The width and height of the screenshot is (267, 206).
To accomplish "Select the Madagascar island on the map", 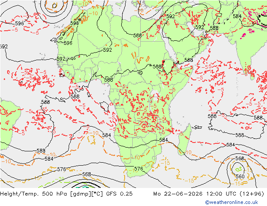I will (x=184, y=140).
